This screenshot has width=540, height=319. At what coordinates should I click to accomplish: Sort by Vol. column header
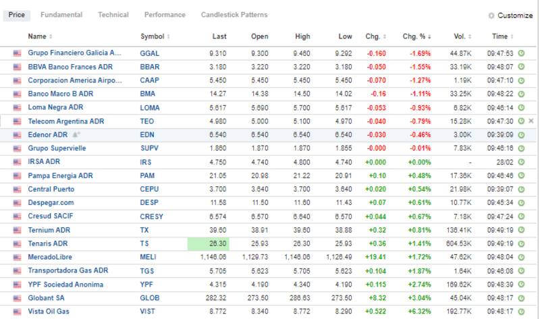[462, 36]
